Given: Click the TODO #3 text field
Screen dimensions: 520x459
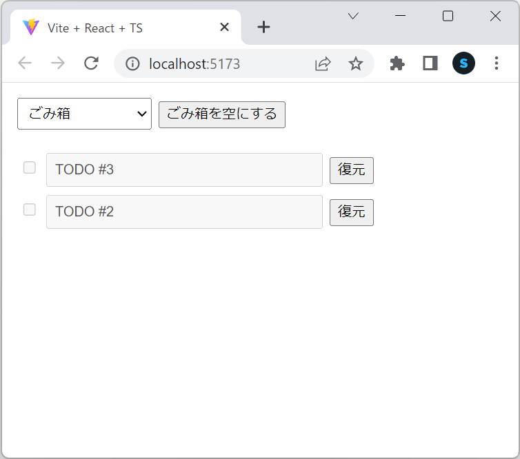Looking at the screenshot, I should click(x=184, y=170).
